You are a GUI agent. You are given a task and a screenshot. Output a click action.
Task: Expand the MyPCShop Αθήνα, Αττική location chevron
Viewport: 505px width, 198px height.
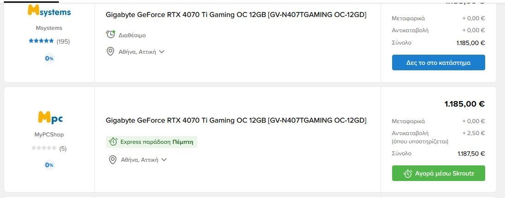coord(164,159)
